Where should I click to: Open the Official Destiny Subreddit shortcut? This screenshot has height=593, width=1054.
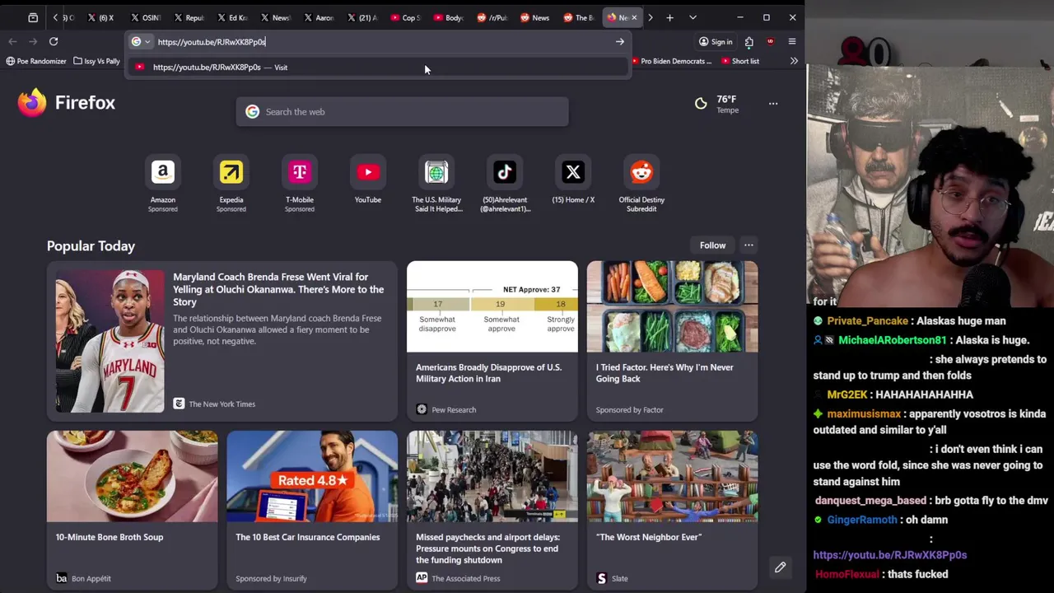[x=641, y=183]
